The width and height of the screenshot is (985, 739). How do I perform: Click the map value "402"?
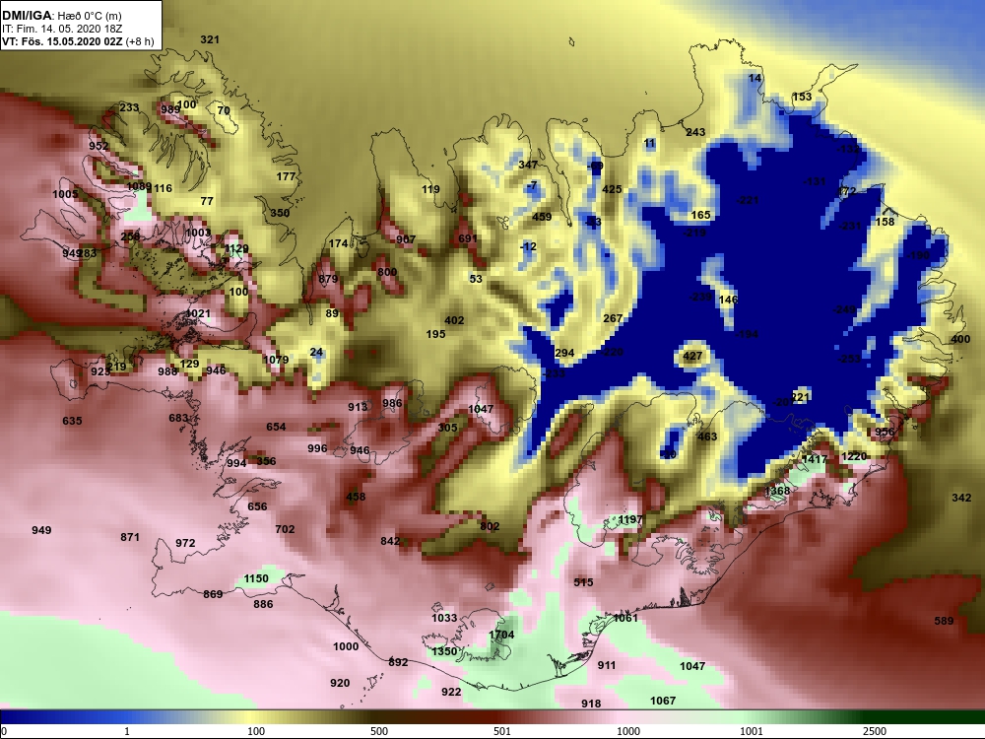(454, 320)
